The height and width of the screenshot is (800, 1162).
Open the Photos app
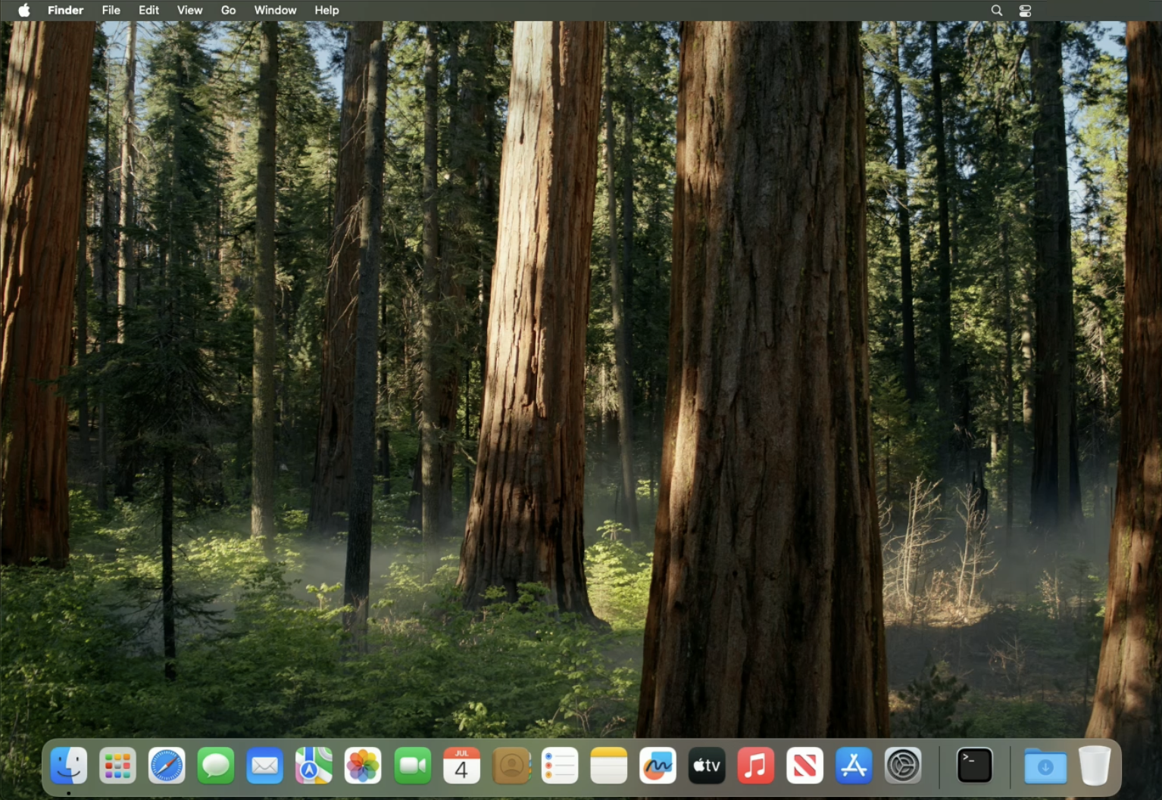click(363, 766)
